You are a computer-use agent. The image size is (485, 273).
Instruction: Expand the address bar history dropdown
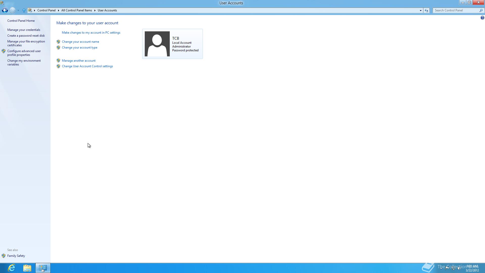[x=421, y=10]
